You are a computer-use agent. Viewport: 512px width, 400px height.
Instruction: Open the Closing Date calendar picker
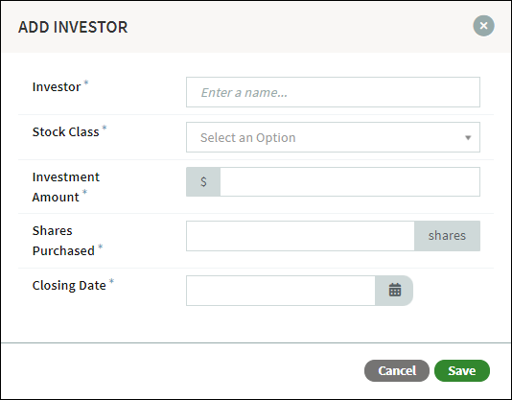tap(394, 291)
